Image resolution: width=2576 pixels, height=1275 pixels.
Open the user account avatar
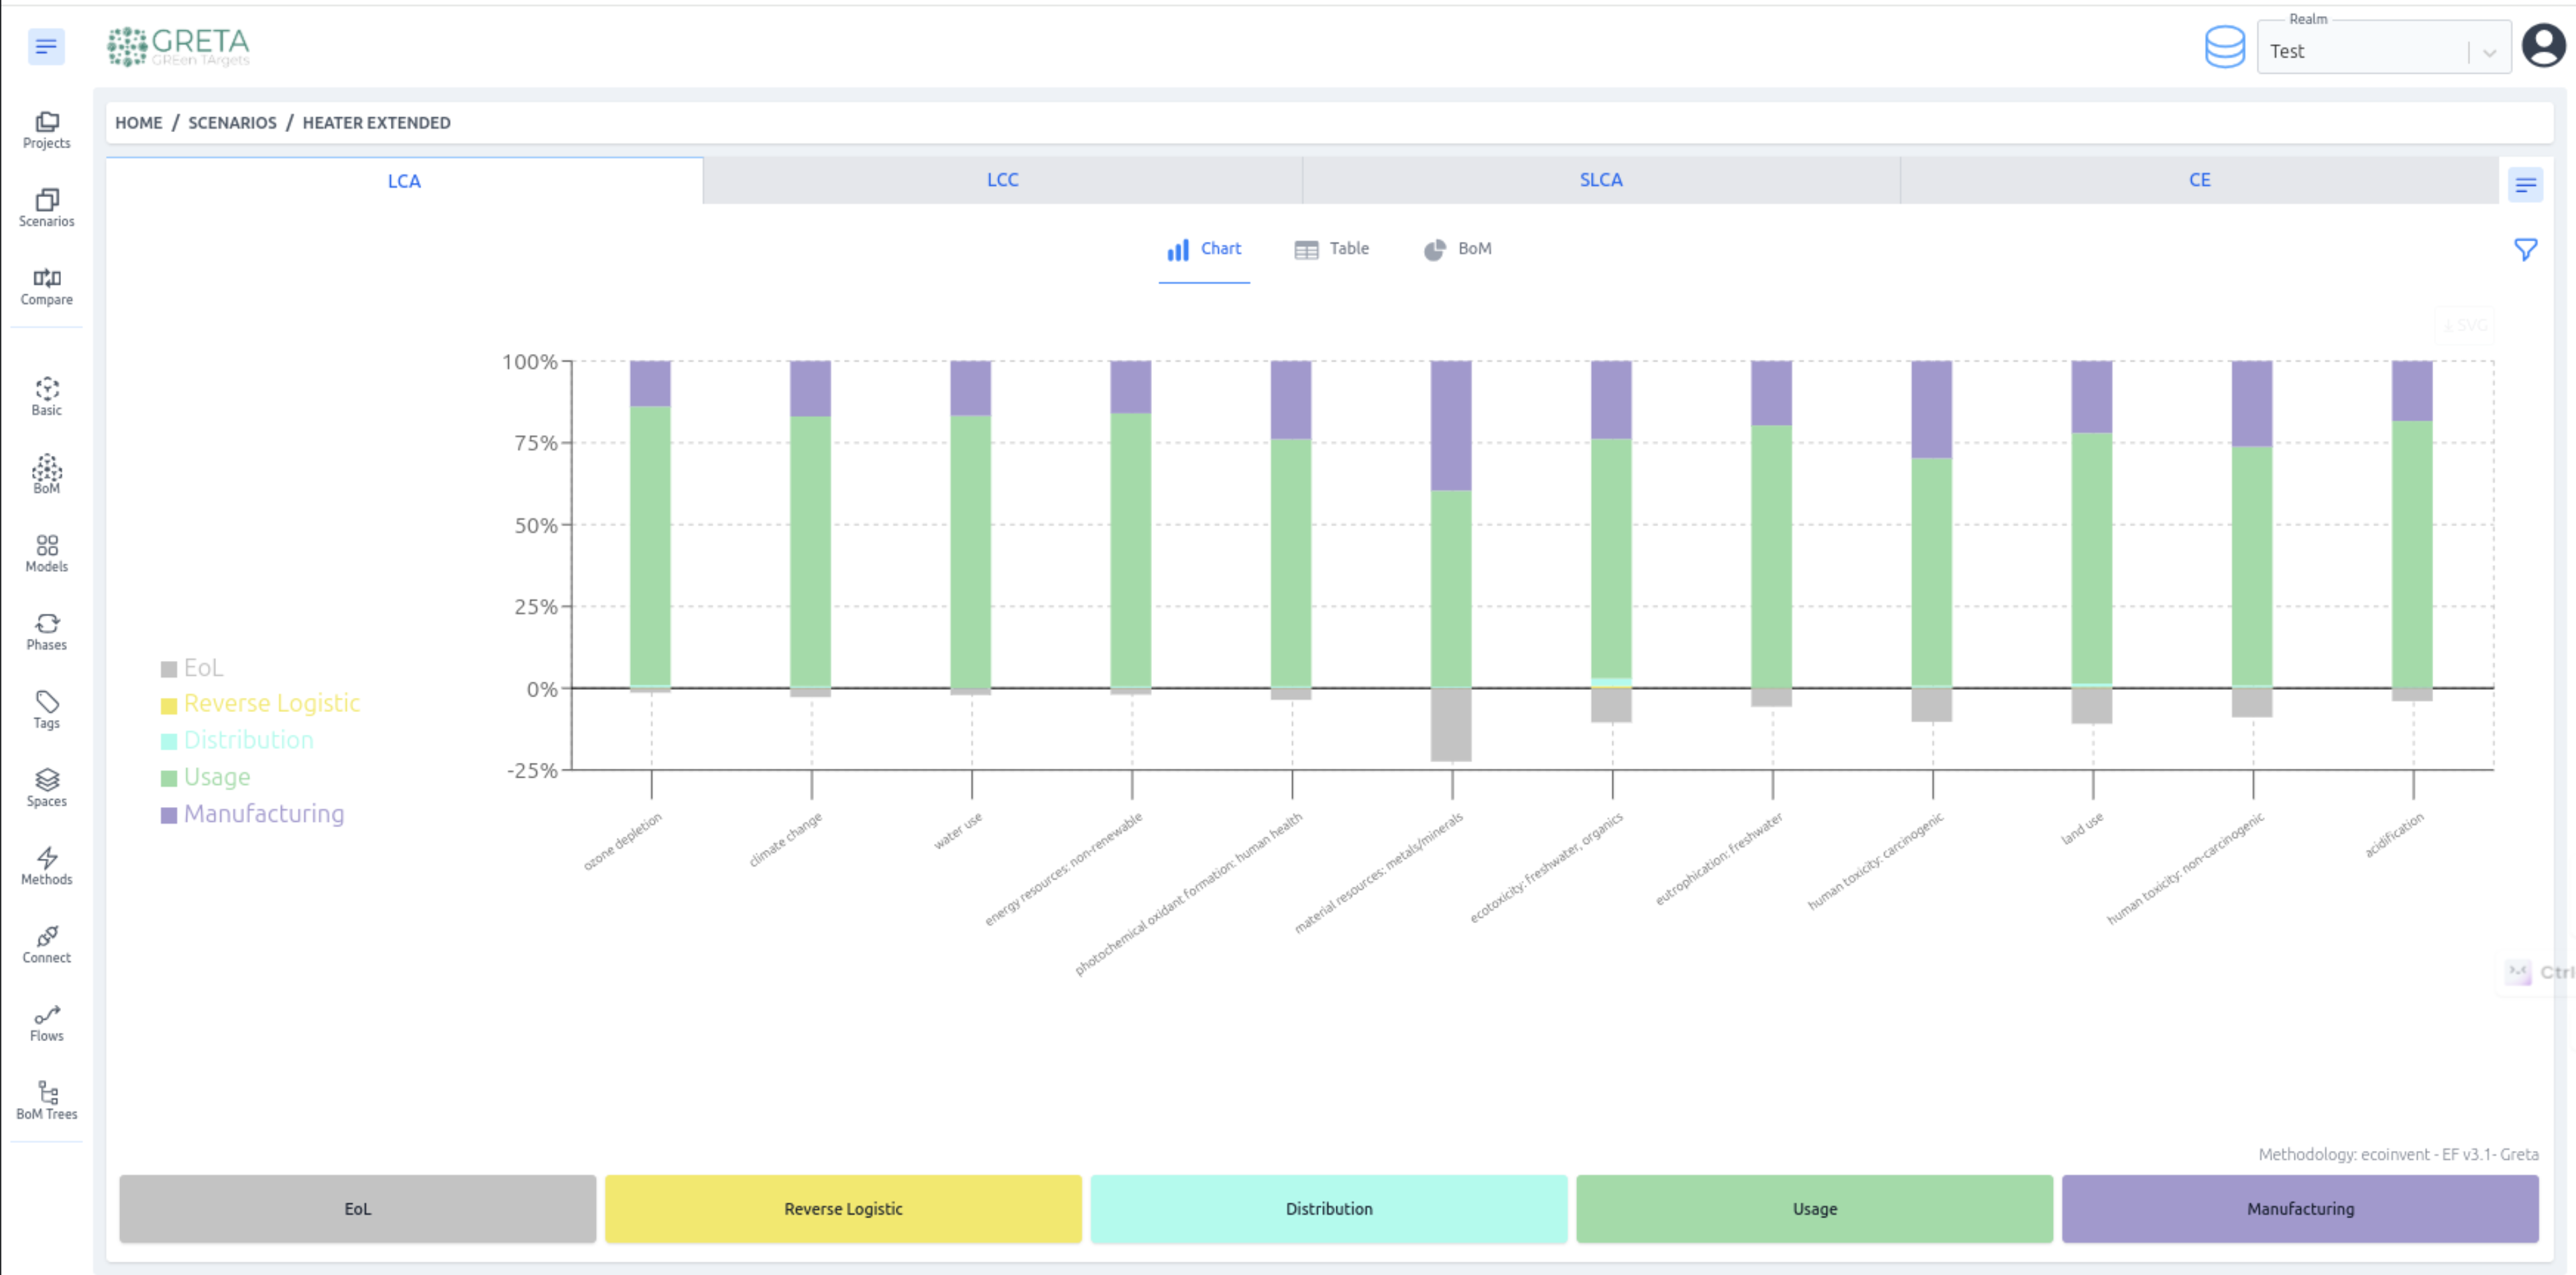(x=2542, y=46)
